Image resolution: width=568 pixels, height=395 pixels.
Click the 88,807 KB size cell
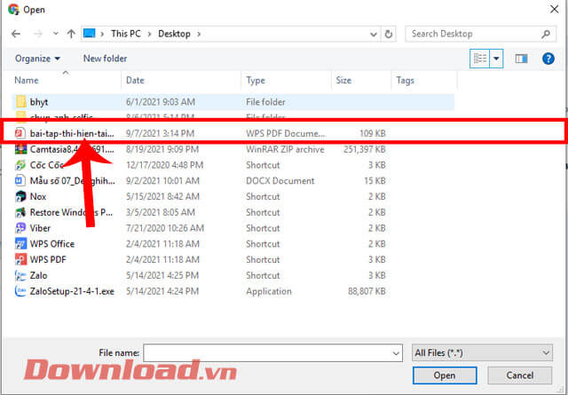pyautogui.click(x=367, y=291)
